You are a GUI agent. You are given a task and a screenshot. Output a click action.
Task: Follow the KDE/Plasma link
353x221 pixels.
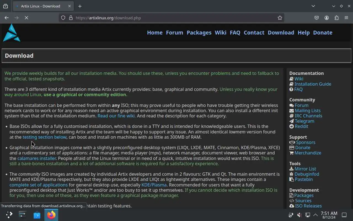(154, 185)
